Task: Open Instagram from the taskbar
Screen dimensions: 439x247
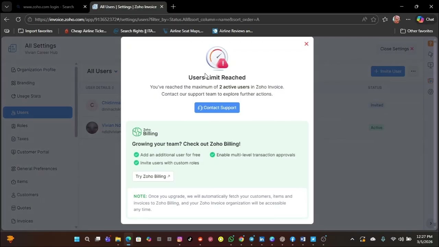Action: pos(180,239)
